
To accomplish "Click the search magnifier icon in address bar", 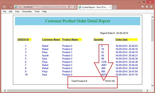I will 69,7.
